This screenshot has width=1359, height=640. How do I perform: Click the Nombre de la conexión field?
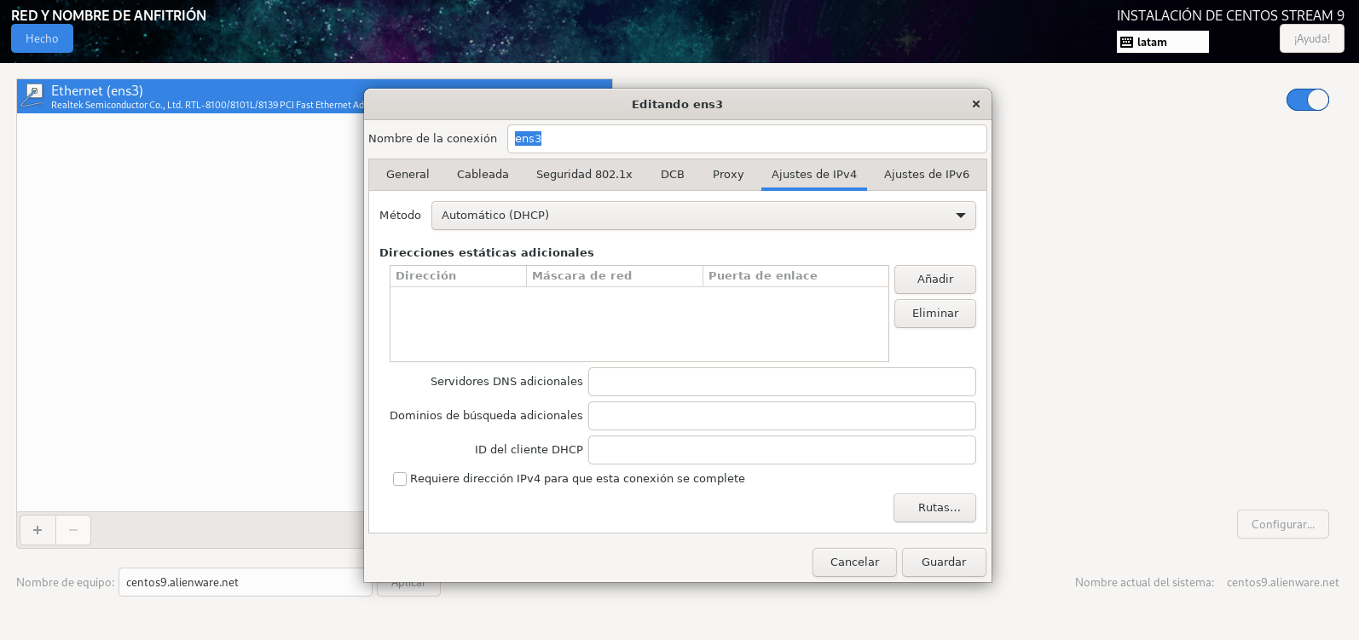pos(746,139)
